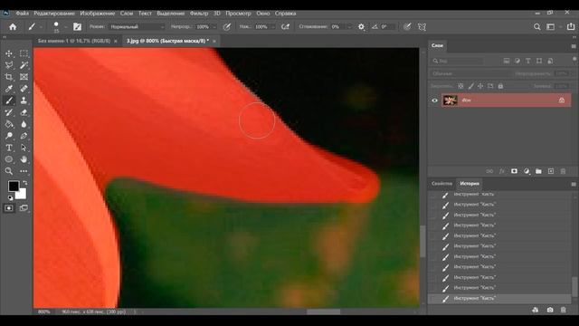
Task: Open the opacity 100% dropdown arrow
Action: 214,27
